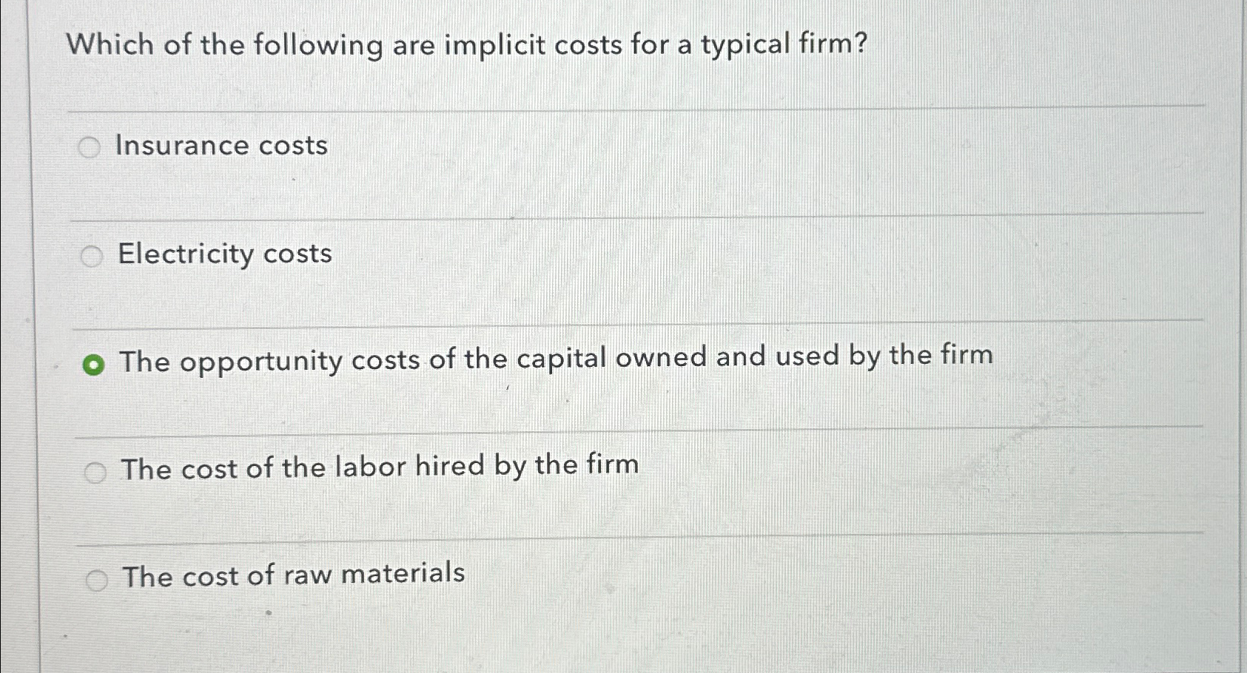Click the Electricity costs answer text
The image size is (1247, 673).
[223, 255]
